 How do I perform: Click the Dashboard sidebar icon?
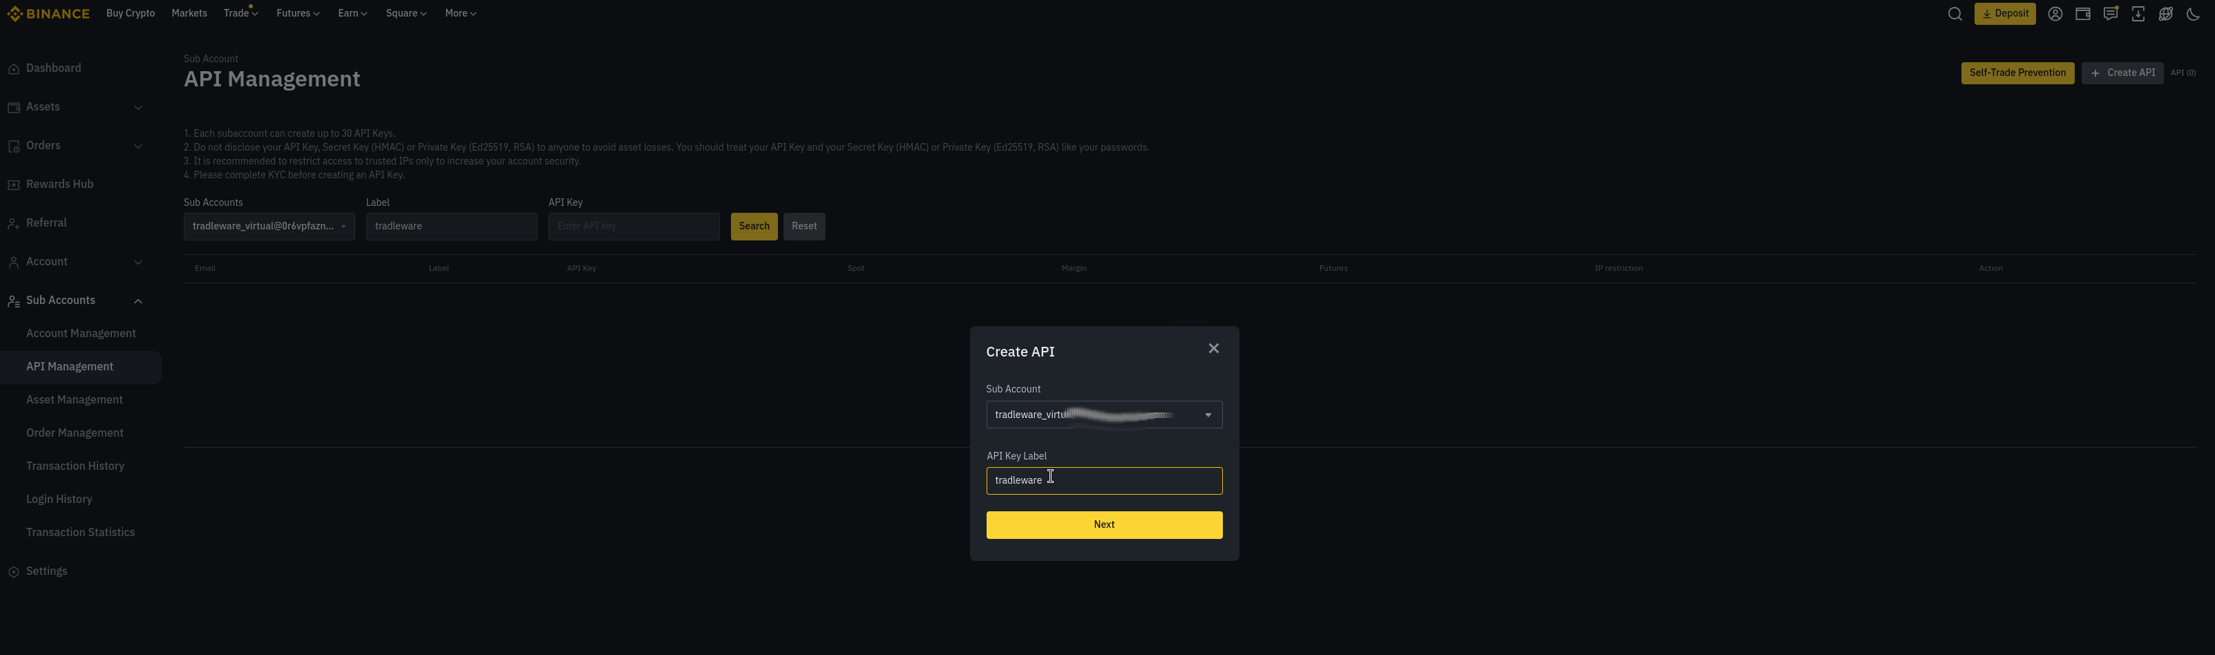[14, 69]
